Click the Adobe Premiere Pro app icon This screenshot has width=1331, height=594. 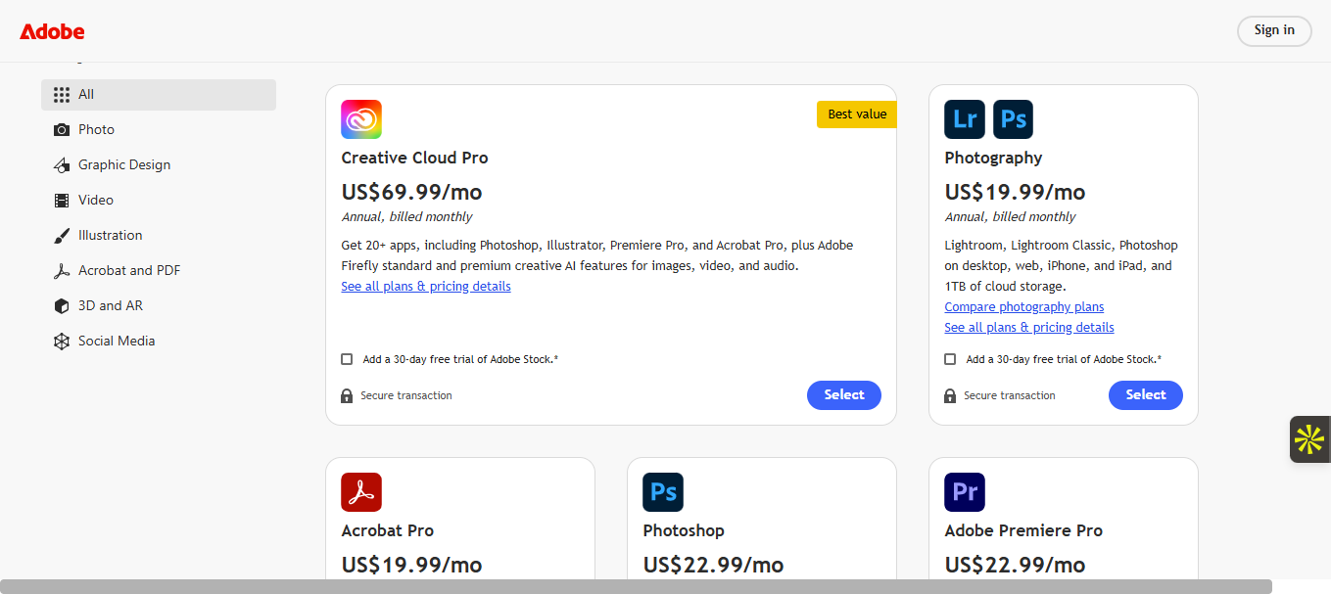964,492
